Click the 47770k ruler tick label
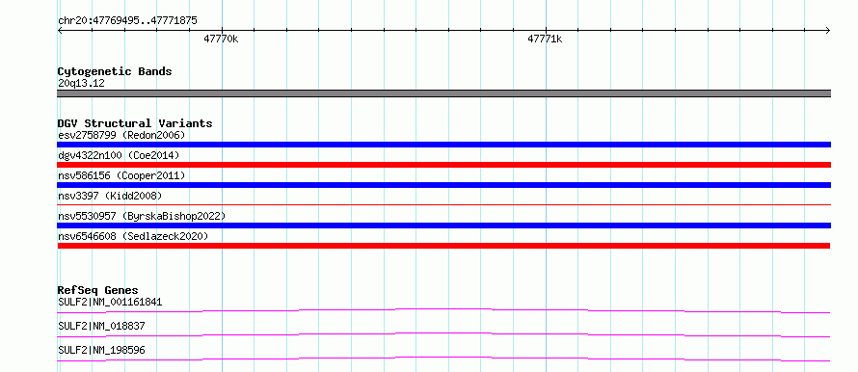This screenshot has height=372, width=858. [221, 39]
